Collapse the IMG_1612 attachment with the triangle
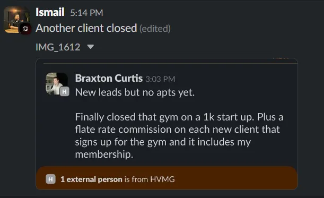 [x=91, y=47]
